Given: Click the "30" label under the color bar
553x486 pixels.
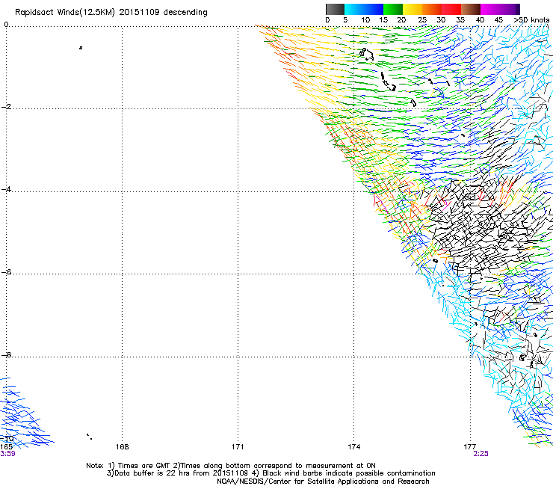Looking at the screenshot, I should (441, 20).
